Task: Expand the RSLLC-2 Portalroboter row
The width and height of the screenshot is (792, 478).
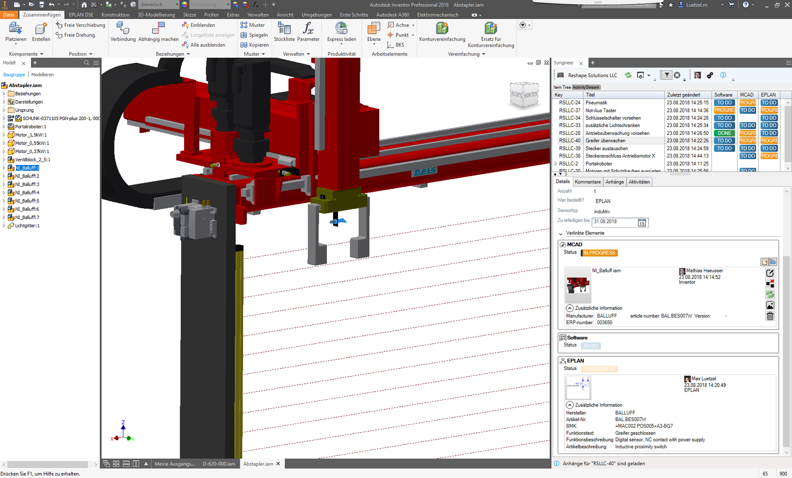Action: tap(556, 164)
